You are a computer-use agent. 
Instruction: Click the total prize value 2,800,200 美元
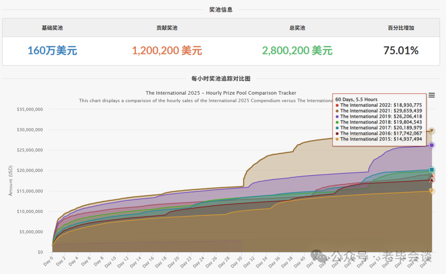point(297,51)
